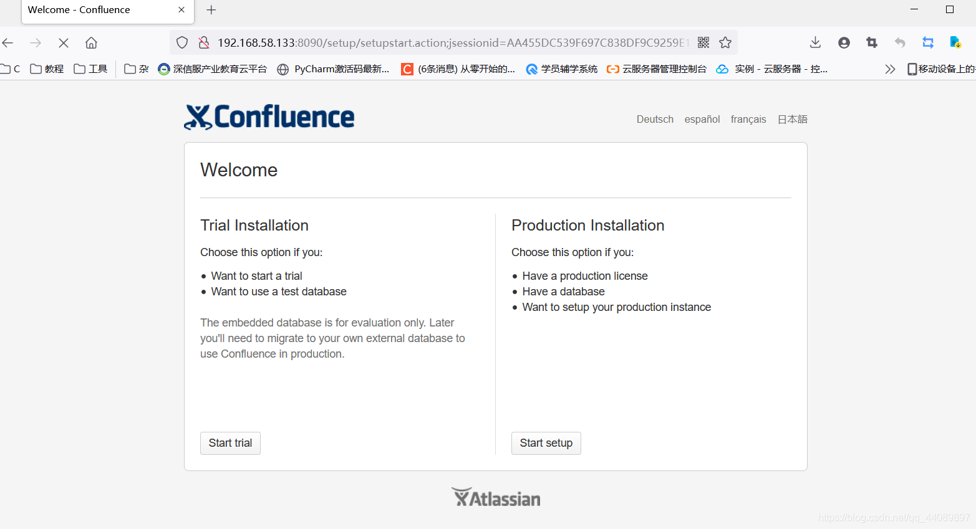Image resolution: width=976 pixels, height=529 pixels.
Task: Open the 学员辅学系统 bookmark
Action: 562,69
